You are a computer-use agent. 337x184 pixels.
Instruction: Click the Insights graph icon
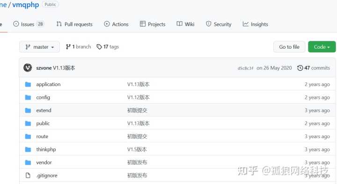click(245, 24)
